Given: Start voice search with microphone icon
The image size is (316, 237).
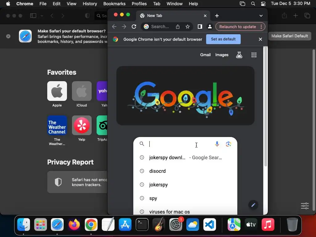Looking at the screenshot, I should click(x=217, y=144).
